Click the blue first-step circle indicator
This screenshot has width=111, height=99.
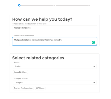tap(19, 5)
